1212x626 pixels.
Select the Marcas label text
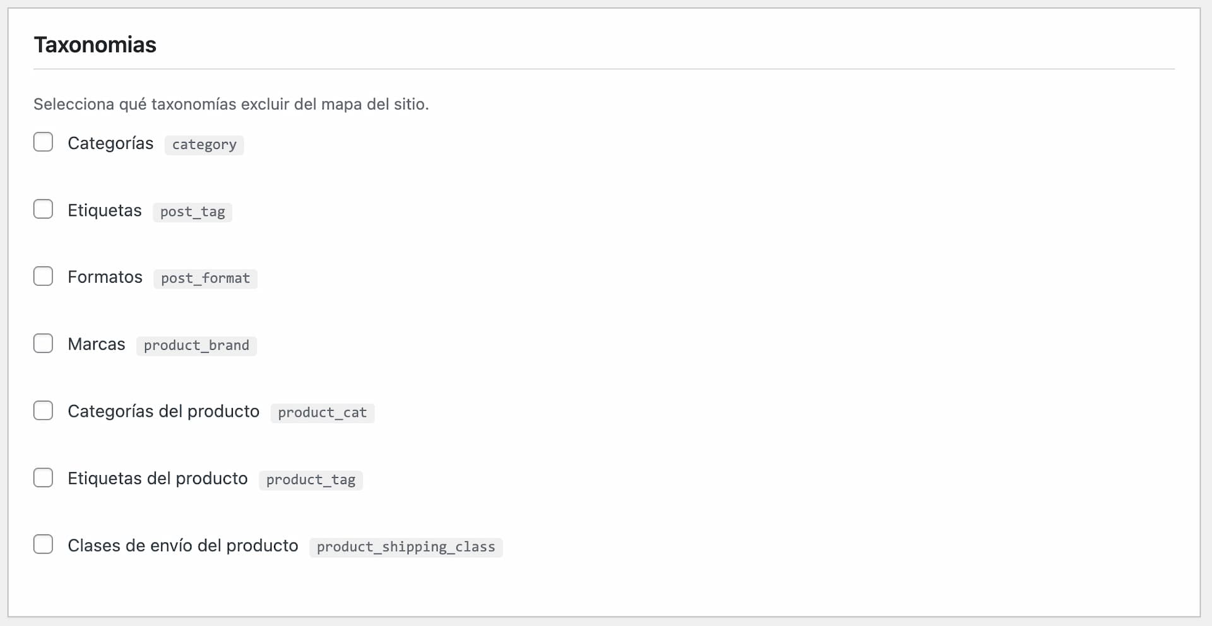(x=97, y=344)
